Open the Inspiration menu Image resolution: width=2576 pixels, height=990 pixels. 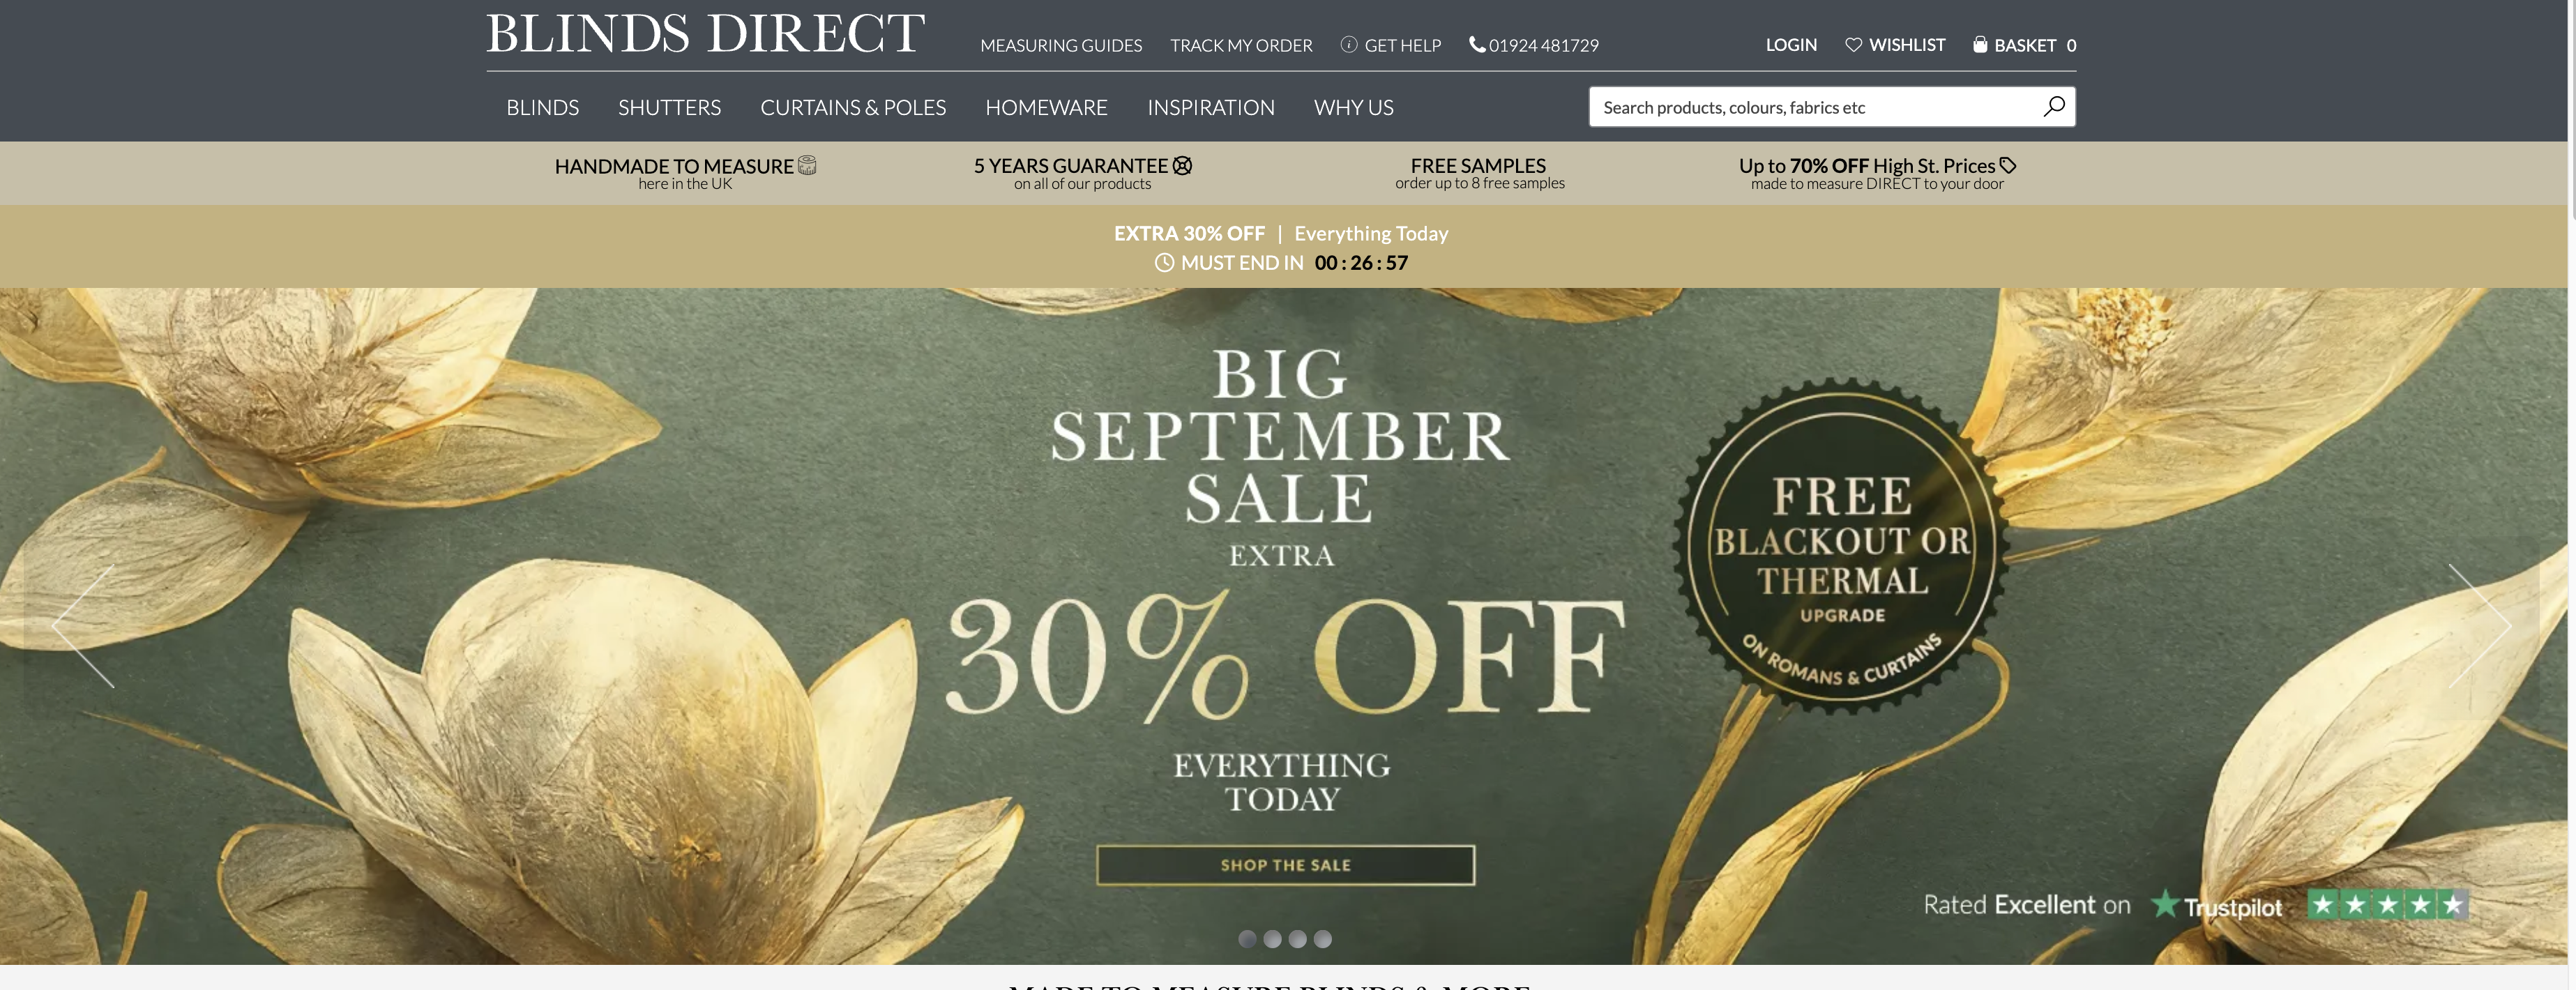click(x=1210, y=107)
